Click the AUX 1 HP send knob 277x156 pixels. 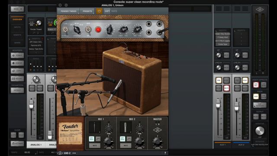tap(219, 55)
